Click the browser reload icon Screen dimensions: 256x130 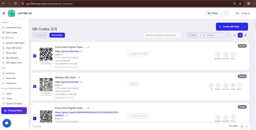click(15, 3)
